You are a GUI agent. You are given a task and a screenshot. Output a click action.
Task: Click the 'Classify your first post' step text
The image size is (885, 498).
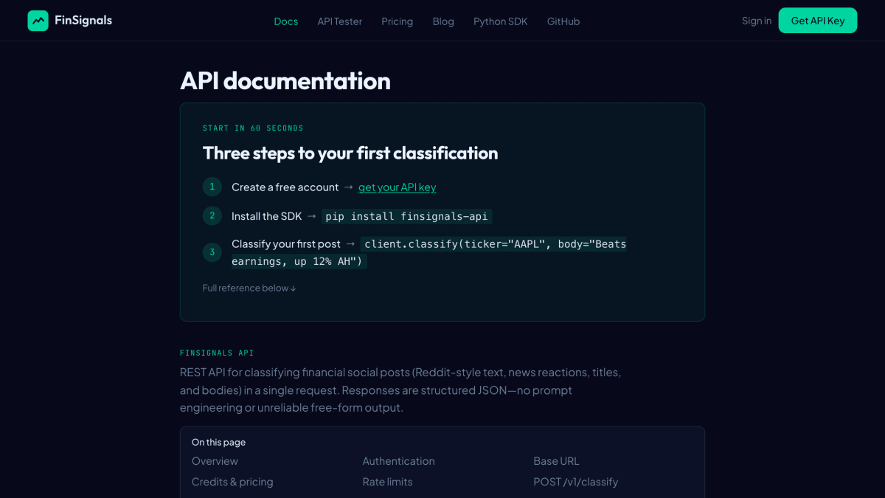pyautogui.click(x=286, y=244)
